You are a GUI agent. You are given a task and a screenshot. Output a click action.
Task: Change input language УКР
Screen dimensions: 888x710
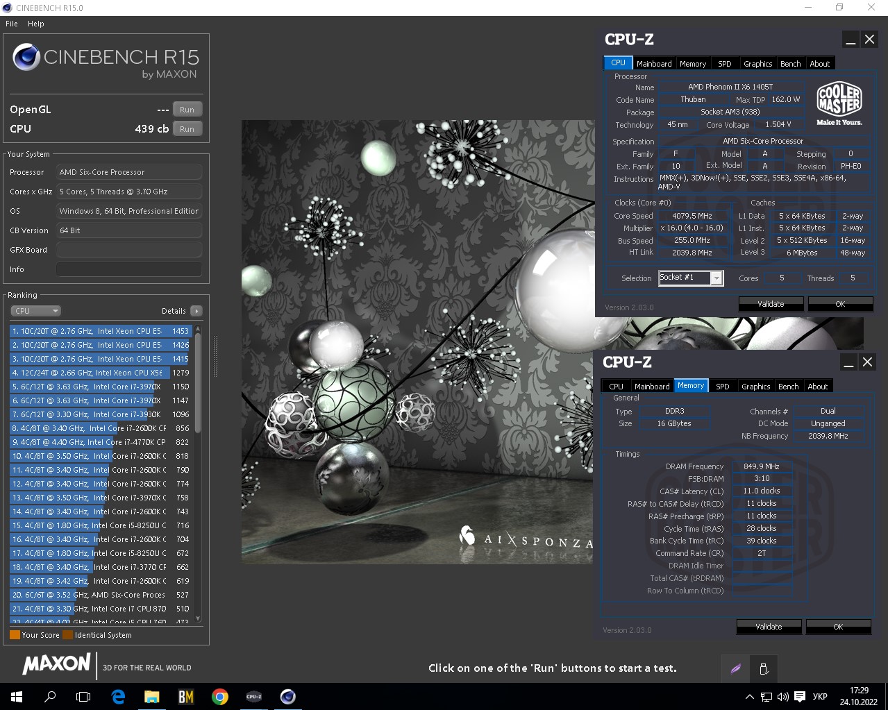[820, 697]
